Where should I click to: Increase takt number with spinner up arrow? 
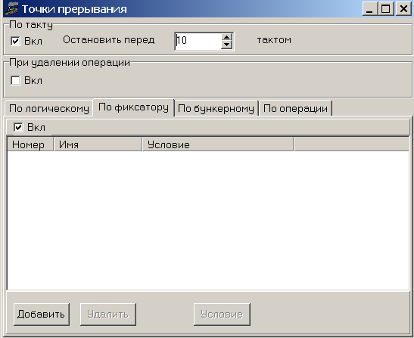pyautogui.click(x=226, y=37)
